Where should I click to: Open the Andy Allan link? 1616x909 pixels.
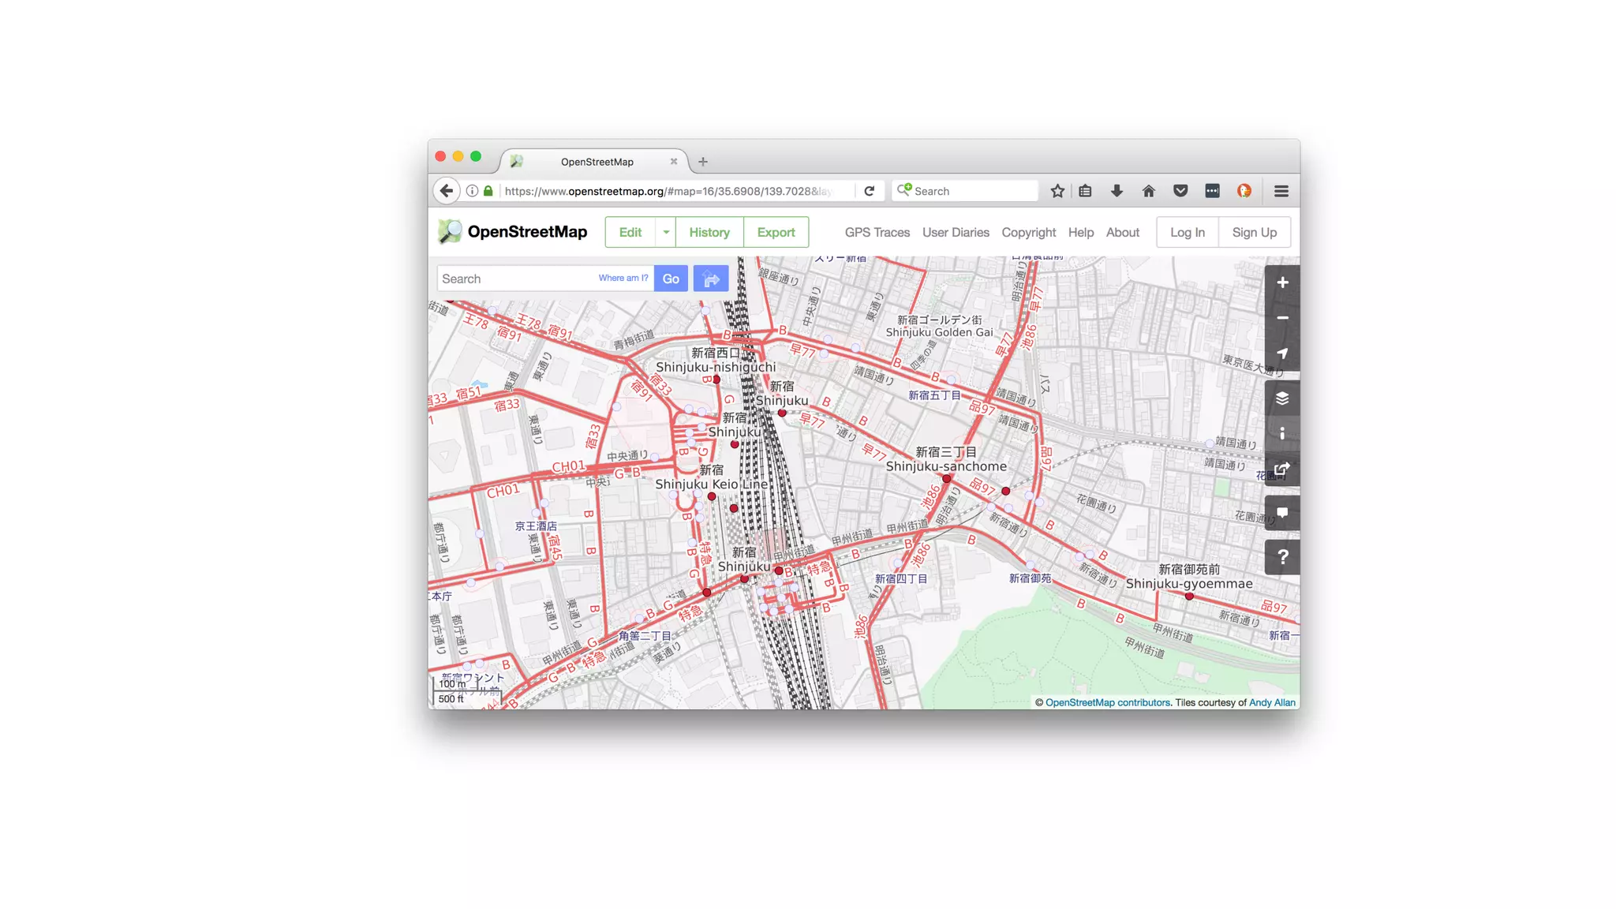[x=1272, y=702]
